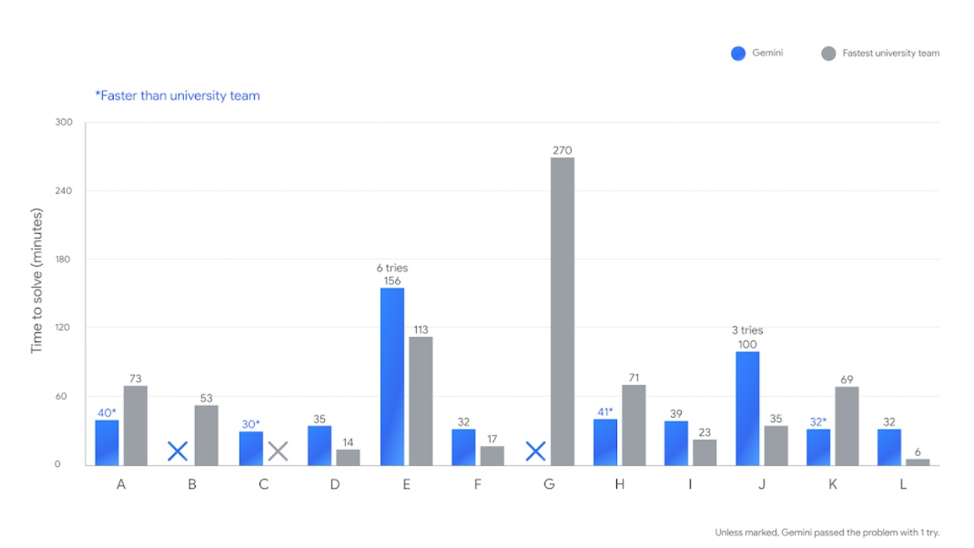974x548 pixels.
Task: Click the x-axis label D
Action: coord(335,485)
